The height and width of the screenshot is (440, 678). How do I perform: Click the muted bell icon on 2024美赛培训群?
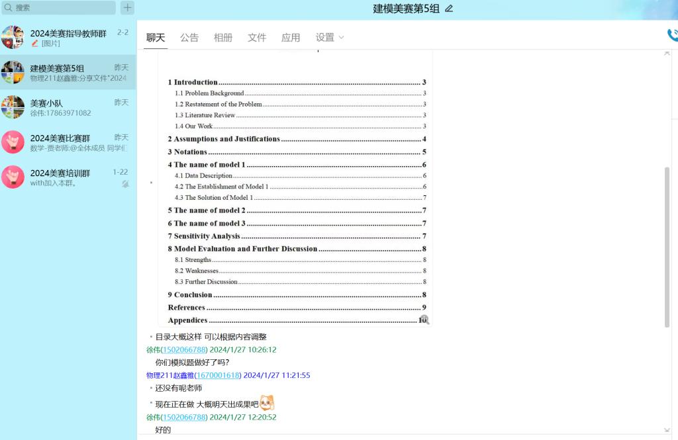[125, 184]
